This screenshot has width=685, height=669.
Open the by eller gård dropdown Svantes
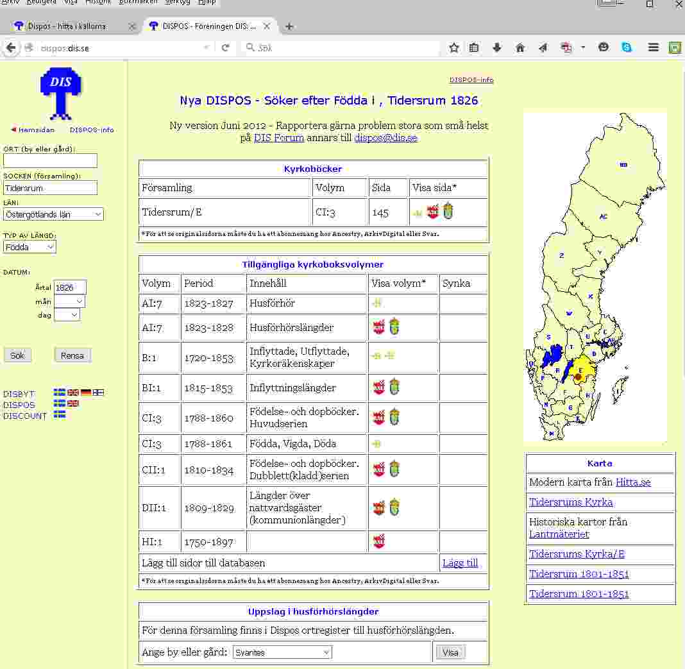coord(282,652)
